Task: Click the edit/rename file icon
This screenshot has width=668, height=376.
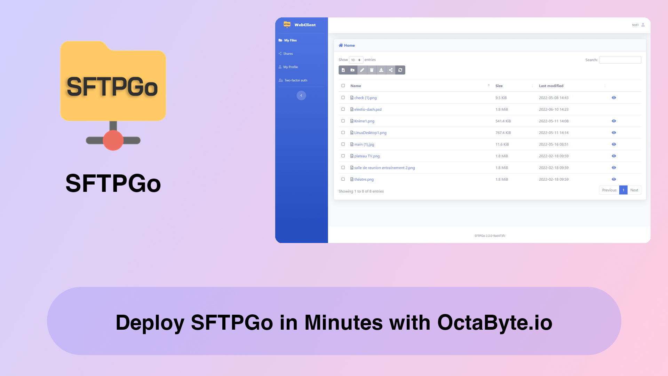Action: pos(362,70)
